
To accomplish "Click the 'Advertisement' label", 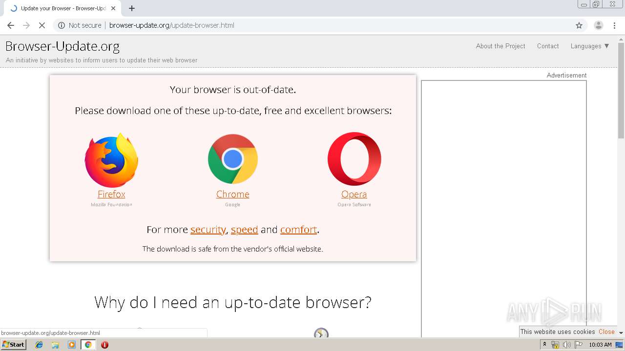I will (x=566, y=76).
